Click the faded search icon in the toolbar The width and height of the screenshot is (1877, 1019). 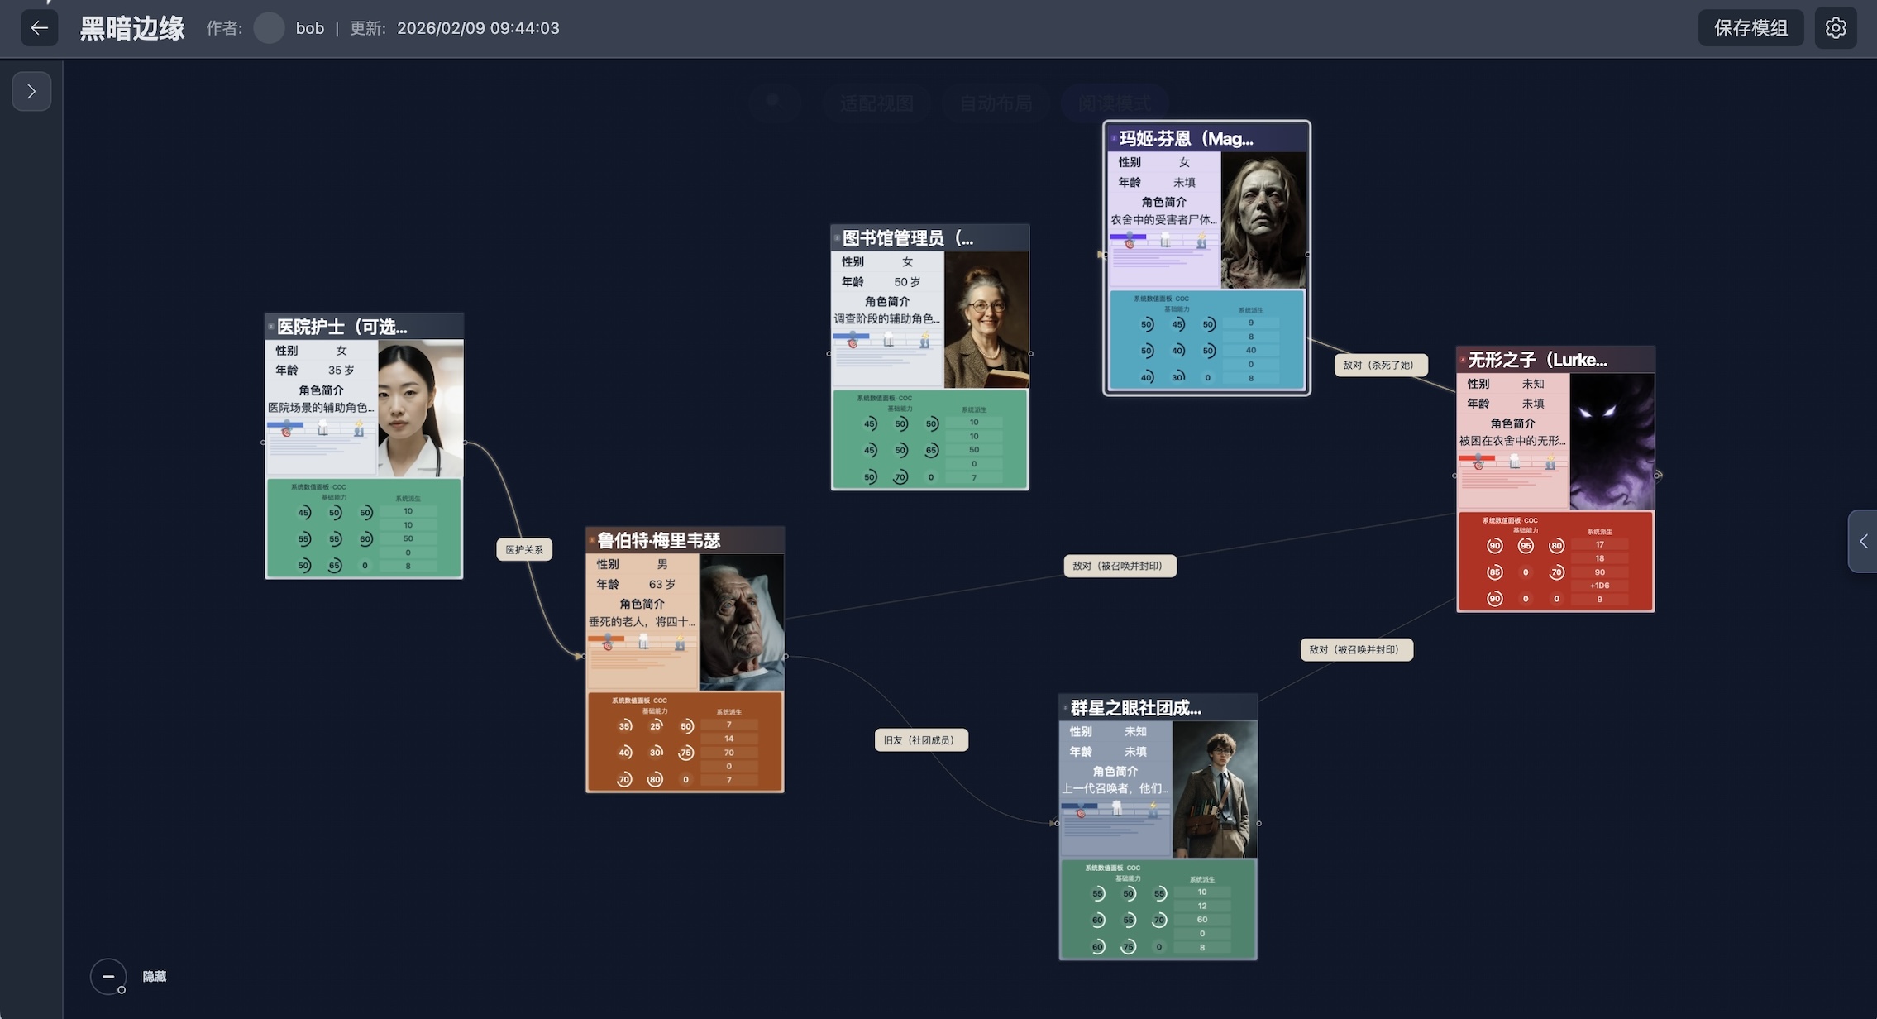[x=773, y=103]
